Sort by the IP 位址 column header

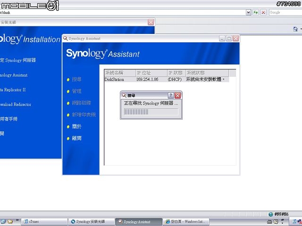[x=151, y=73]
